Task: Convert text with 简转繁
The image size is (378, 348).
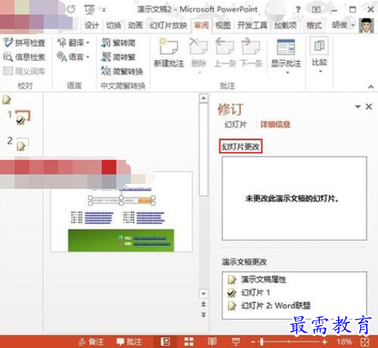Action: click(x=118, y=57)
